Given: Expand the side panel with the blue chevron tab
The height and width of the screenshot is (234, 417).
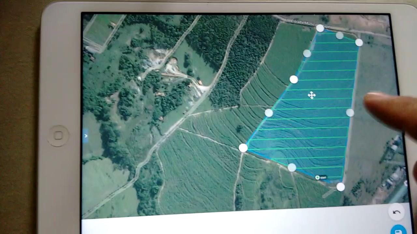Looking at the screenshot, I should point(86,136).
